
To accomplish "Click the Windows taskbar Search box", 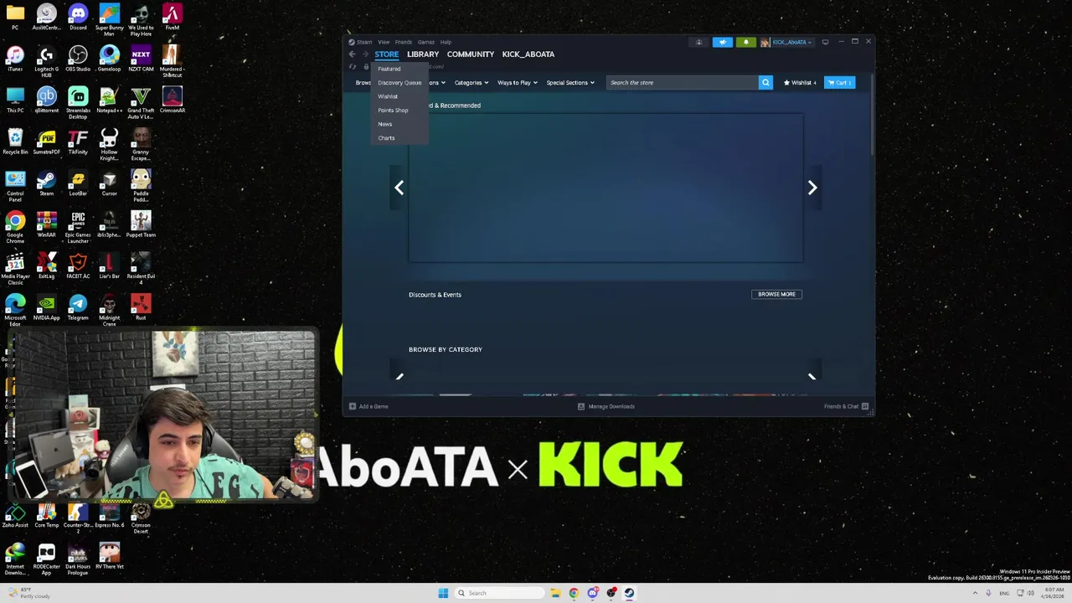I will pyautogui.click(x=500, y=593).
